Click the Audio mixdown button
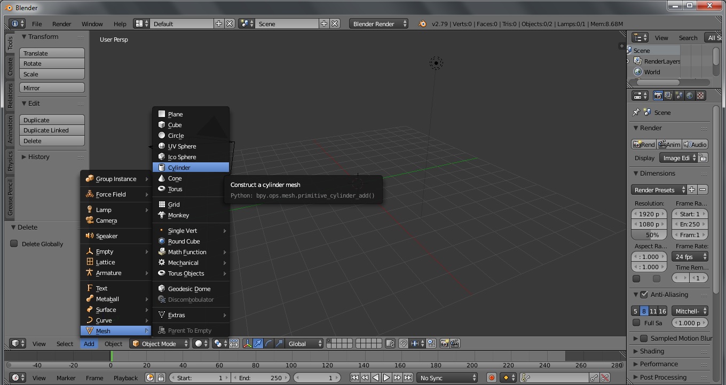Viewport: 726px width, 385px height. pos(696,144)
